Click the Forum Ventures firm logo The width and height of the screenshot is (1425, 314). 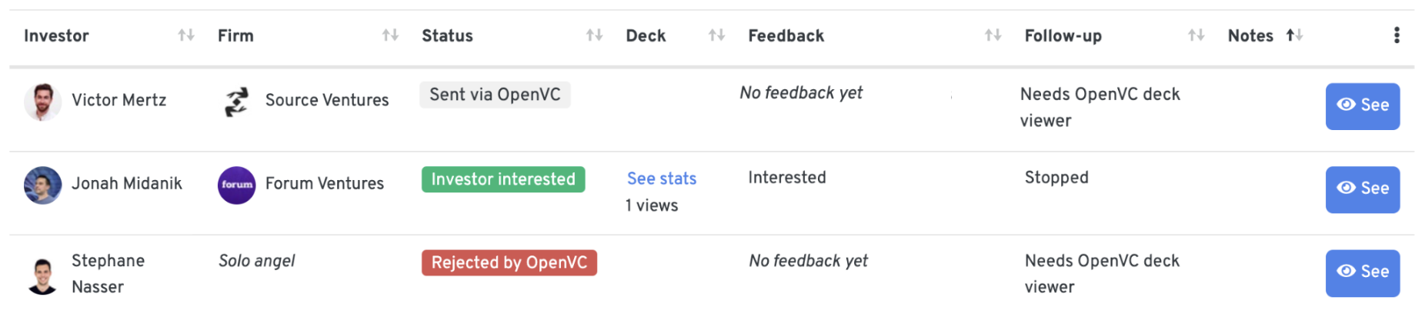[x=237, y=185]
